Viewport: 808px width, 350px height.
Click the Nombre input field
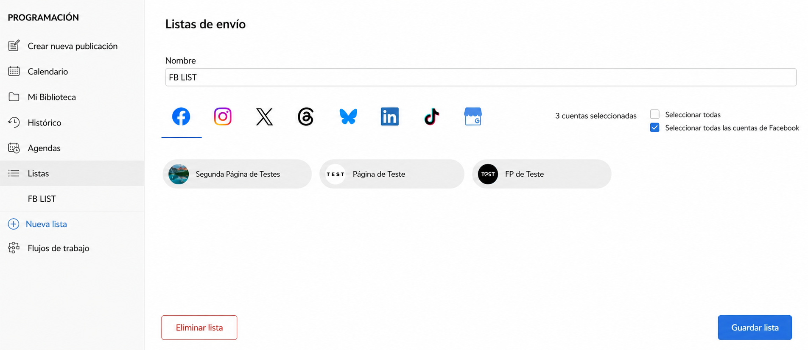(481, 77)
